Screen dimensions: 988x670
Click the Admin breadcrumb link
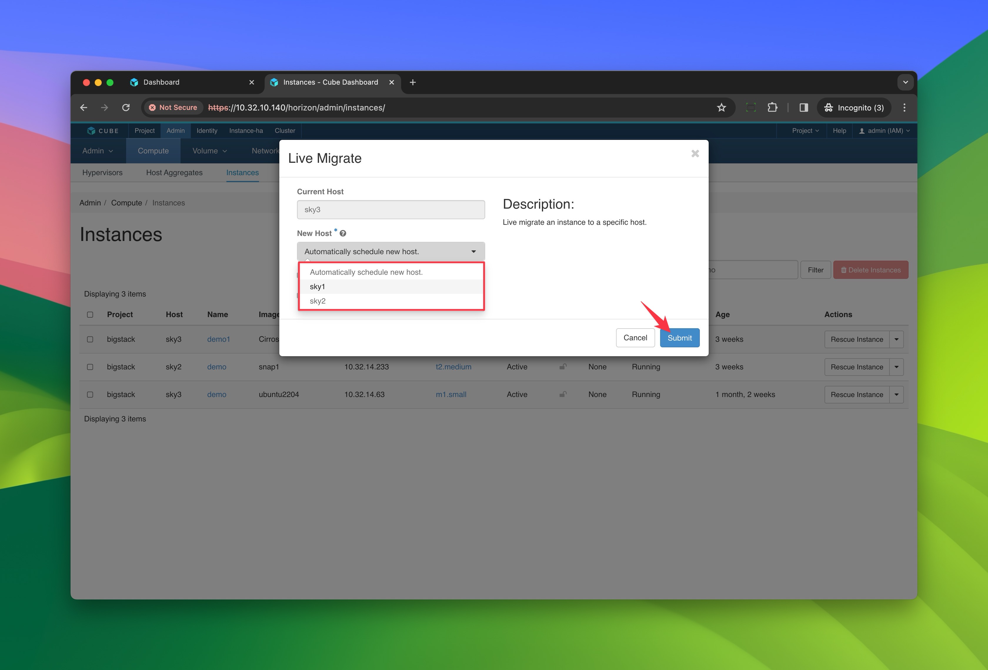pyautogui.click(x=90, y=203)
